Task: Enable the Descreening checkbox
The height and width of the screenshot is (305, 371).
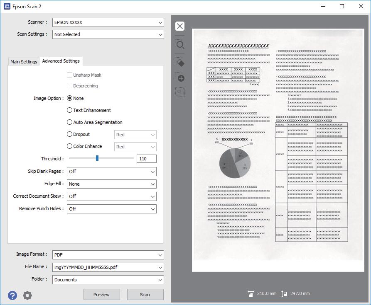Action: pyautogui.click(x=69, y=86)
